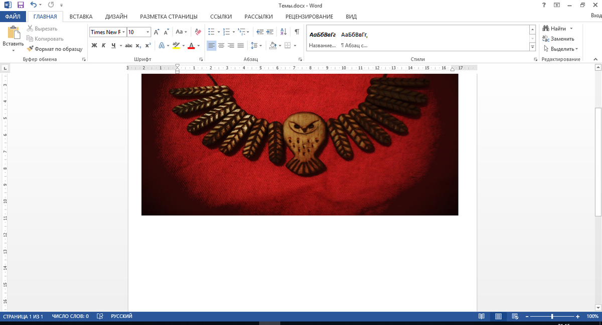This screenshot has height=325, width=602.
Task: Increase font size with the larger A icon
Action: click(157, 32)
